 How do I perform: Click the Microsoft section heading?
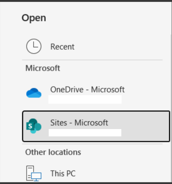click(43, 68)
